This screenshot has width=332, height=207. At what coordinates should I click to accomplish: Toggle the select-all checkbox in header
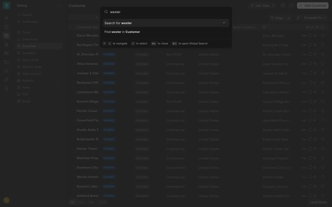pyautogui.click(x=73, y=27)
